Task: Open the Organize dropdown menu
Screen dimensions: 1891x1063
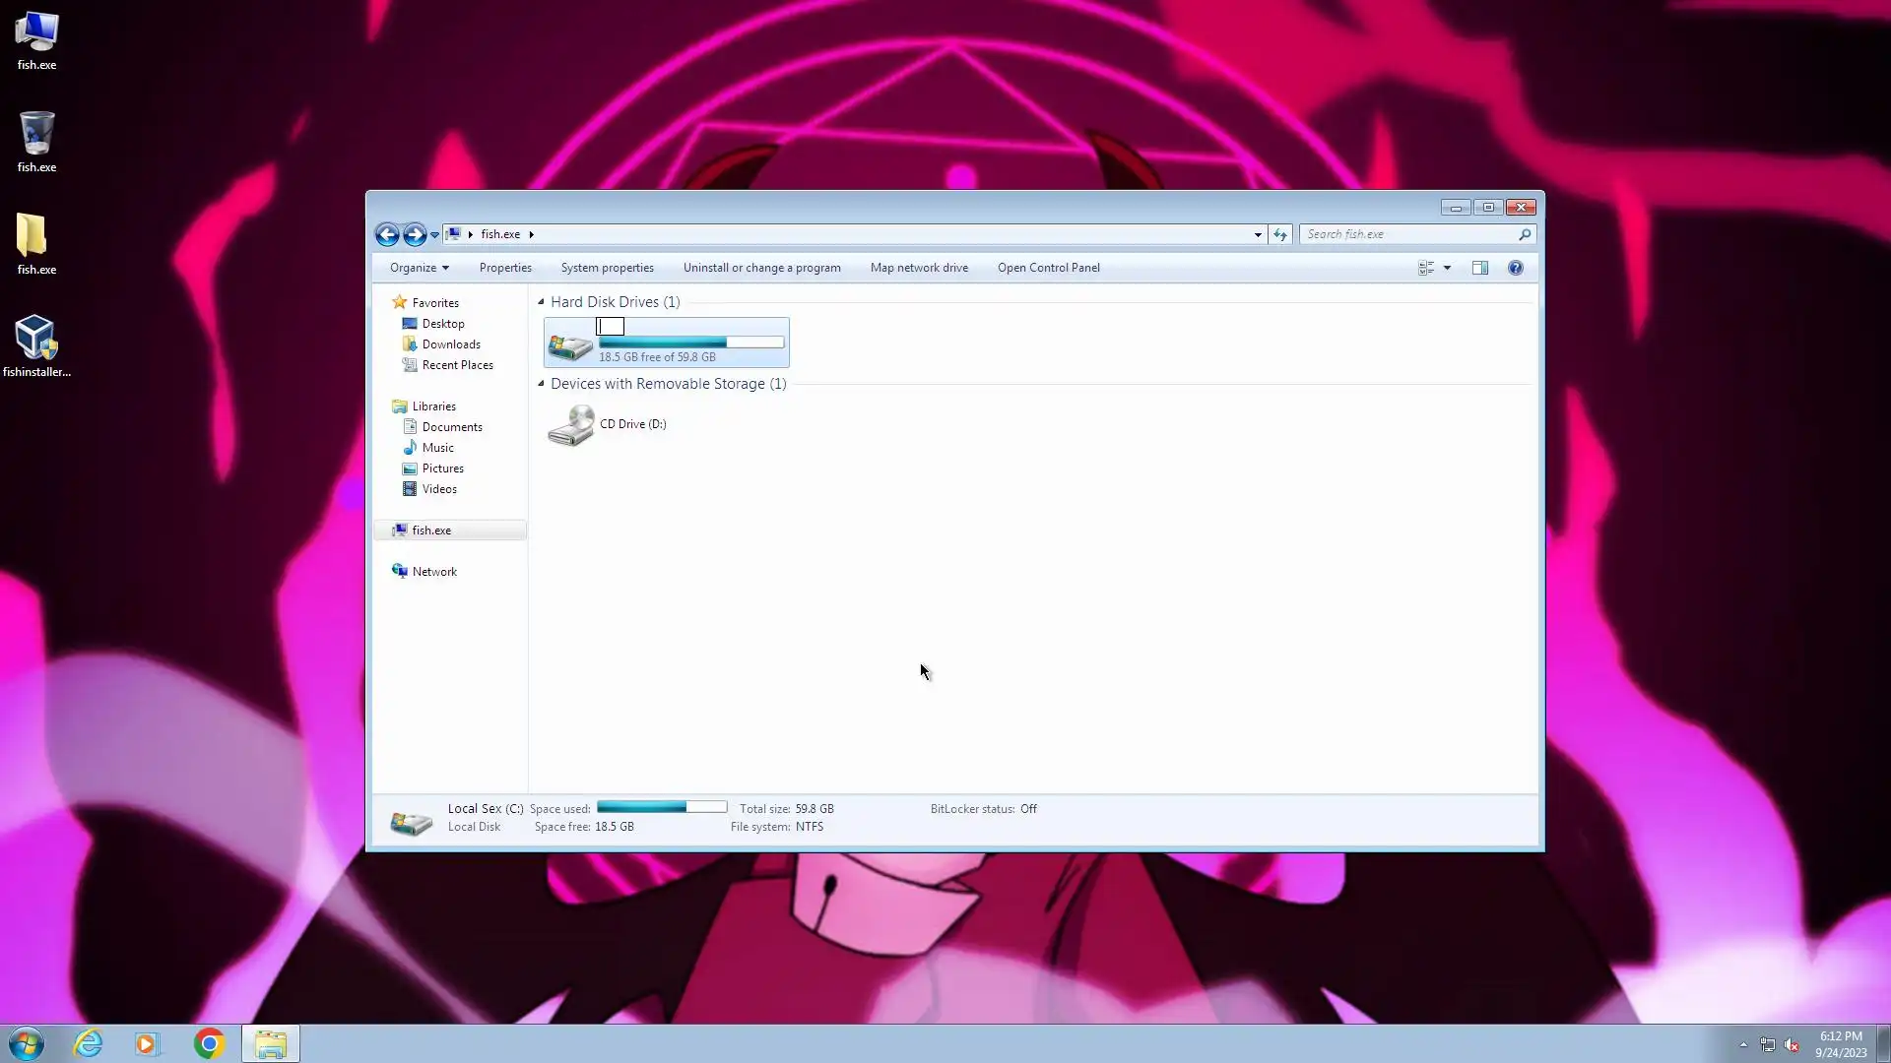Action: point(419,268)
